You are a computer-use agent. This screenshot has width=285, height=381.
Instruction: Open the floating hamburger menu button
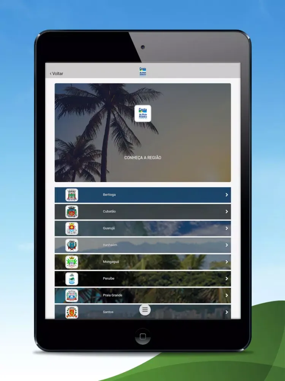point(145,309)
